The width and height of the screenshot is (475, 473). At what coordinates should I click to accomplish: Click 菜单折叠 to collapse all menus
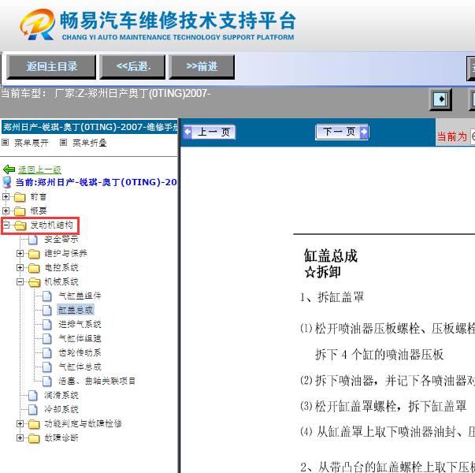89,143
